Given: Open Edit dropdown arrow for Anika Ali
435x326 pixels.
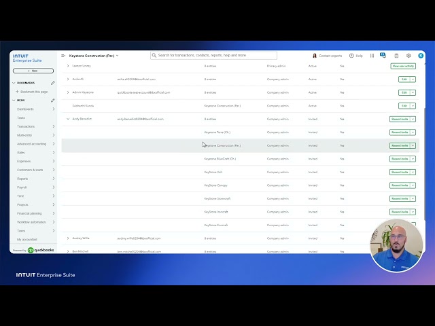Looking at the screenshot, I should (x=413, y=79).
